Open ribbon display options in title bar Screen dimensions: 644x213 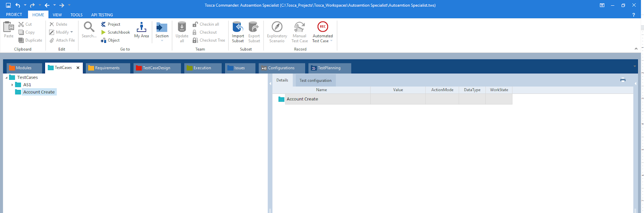[602, 5]
